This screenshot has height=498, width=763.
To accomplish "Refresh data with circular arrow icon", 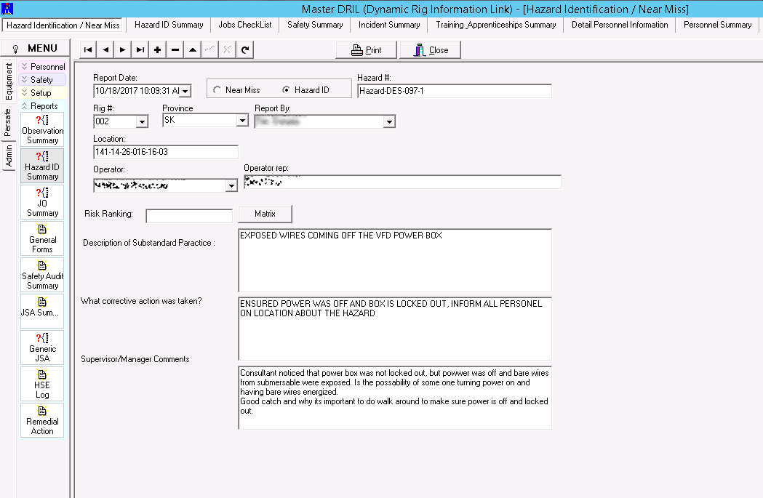I will pyautogui.click(x=245, y=49).
